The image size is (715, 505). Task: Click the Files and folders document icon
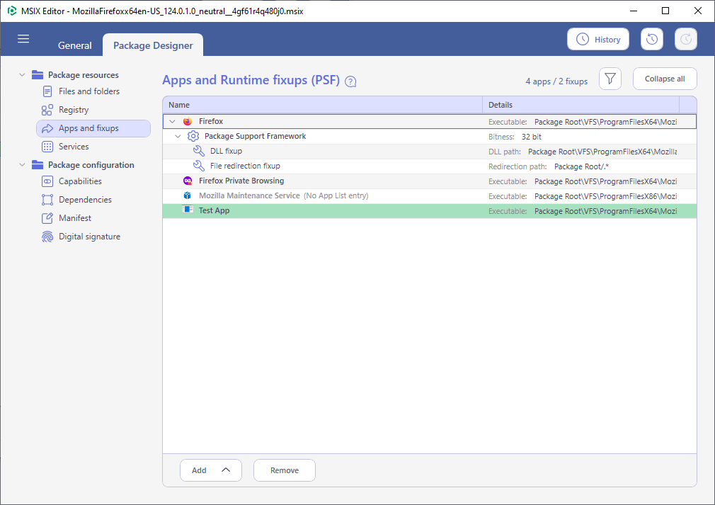pyautogui.click(x=47, y=91)
